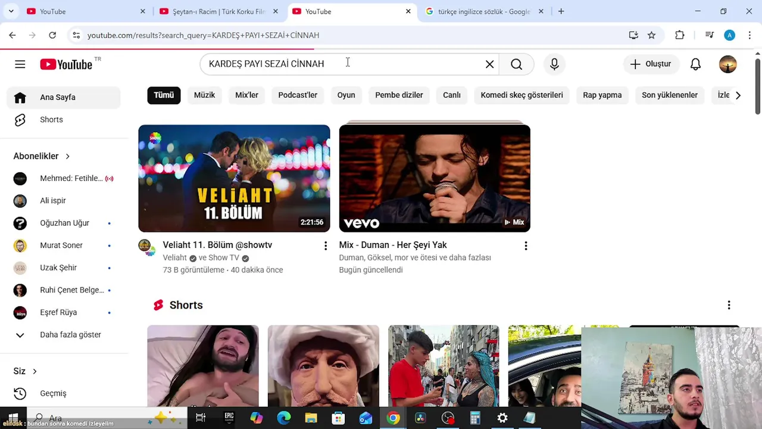Open Murat Soner subscription channel

(64, 245)
